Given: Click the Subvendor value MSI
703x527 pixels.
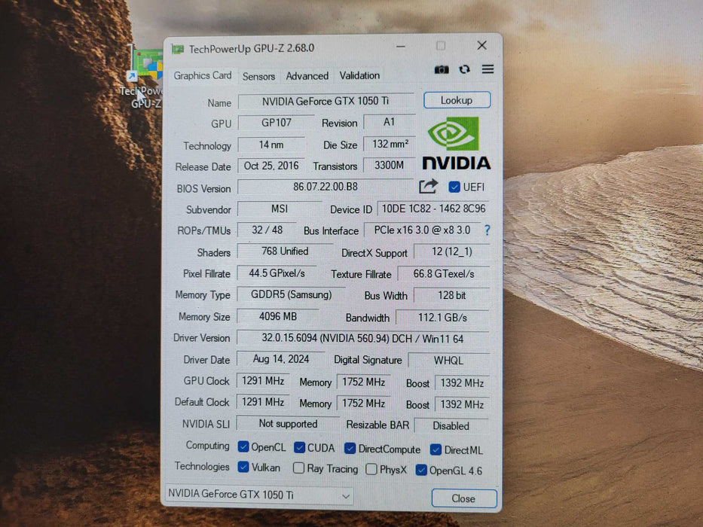Looking at the screenshot, I should click(x=280, y=209).
